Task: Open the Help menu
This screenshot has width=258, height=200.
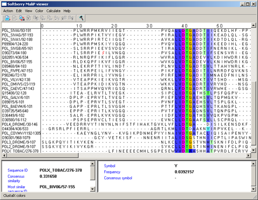Action: (67, 11)
